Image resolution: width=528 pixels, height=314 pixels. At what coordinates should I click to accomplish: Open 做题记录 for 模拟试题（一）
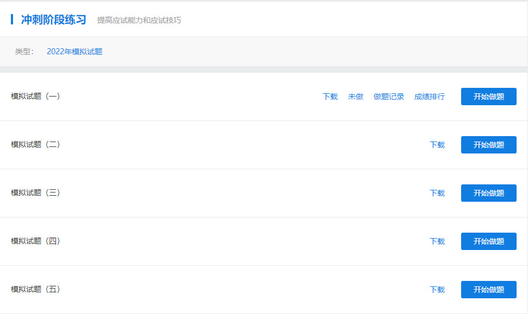(389, 97)
